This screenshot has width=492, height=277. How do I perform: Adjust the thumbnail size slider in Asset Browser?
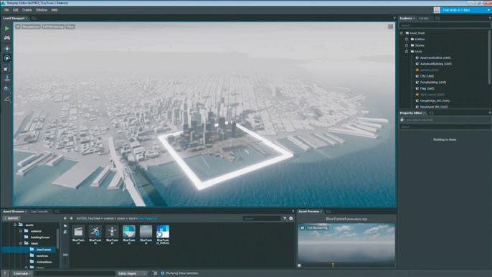click(x=65, y=255)
